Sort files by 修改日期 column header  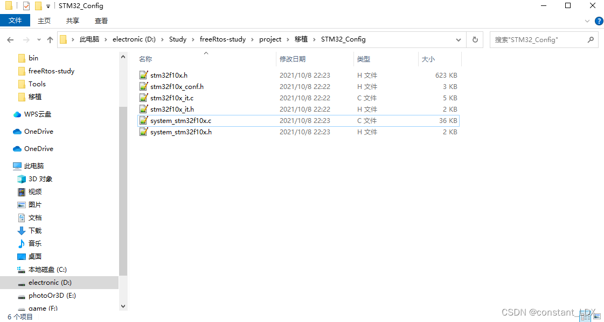coord(293,59)
